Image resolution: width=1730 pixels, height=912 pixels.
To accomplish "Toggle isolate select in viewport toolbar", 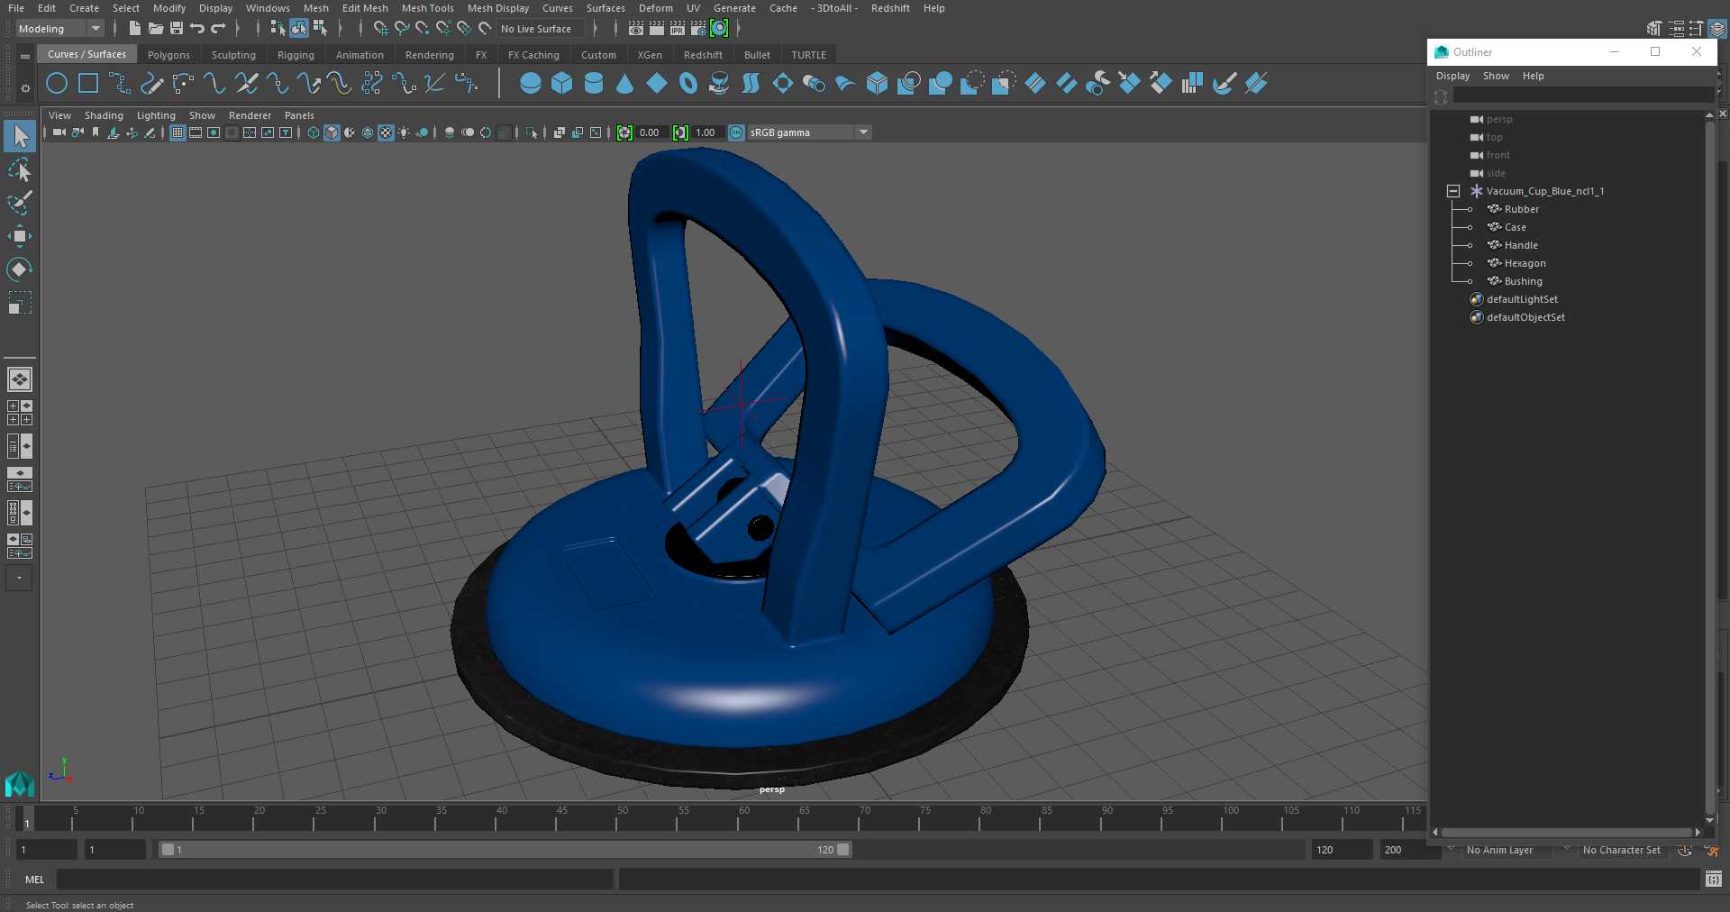I will pos(532,132).
